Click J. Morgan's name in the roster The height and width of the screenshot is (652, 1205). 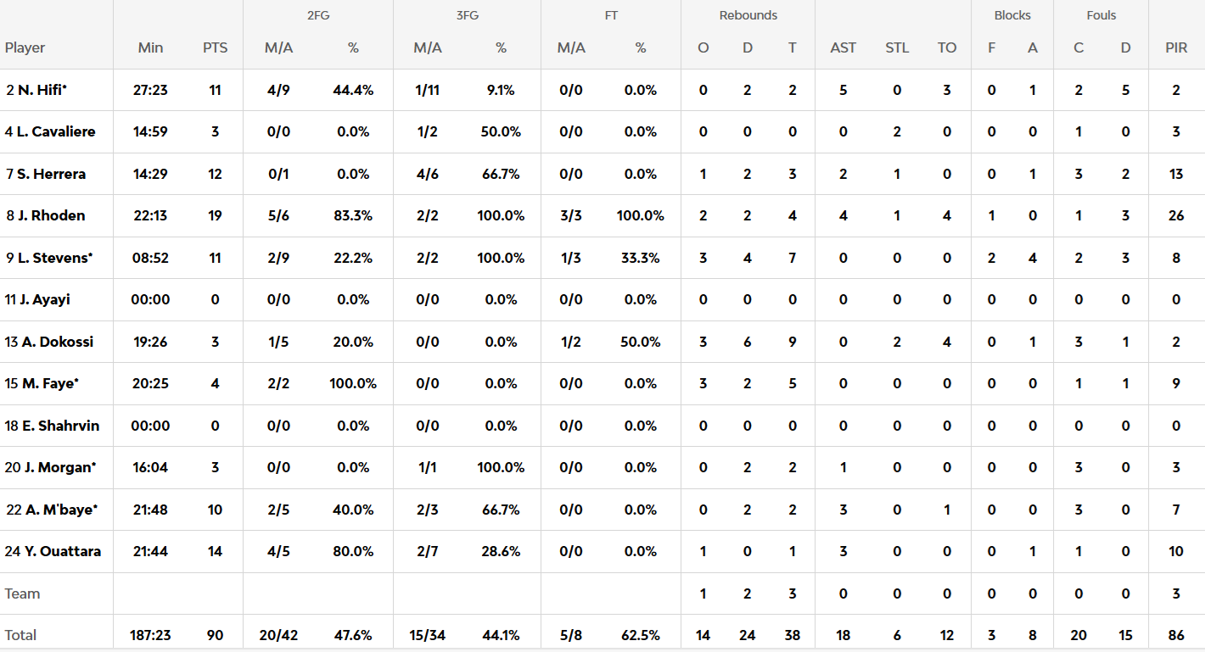point(58,467)
